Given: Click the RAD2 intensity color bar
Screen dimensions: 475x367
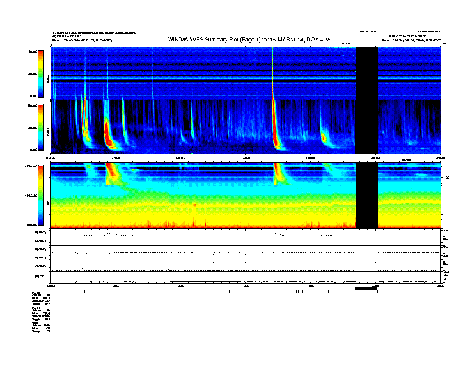Looking at the screenshot, I should click(41, 74).
